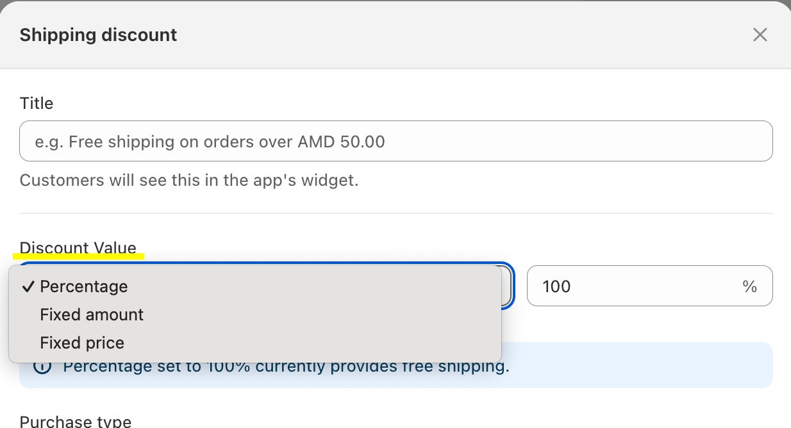This screenshot has height=428, width=791.
Task: Focus the Title text field
Action: pos(395,141)
